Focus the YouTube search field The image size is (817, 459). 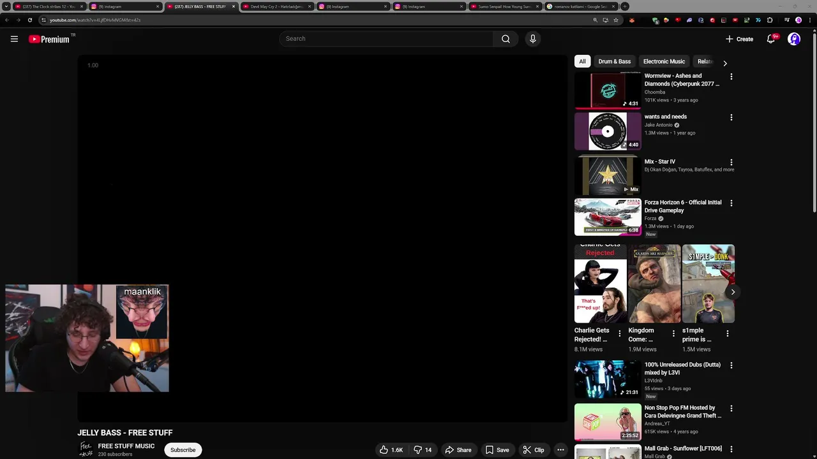tap(386, 39)
